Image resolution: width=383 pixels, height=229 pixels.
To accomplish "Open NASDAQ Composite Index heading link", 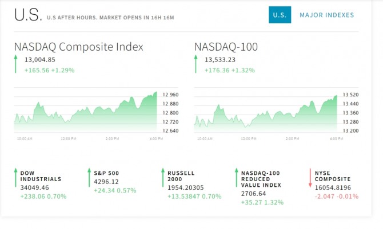I will (79, 47).
